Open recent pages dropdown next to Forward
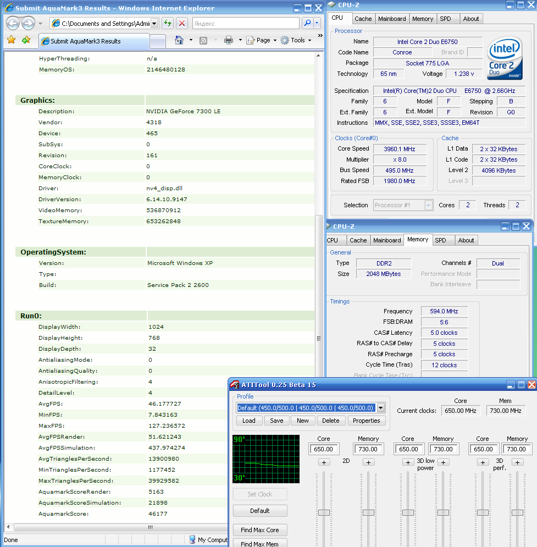The image size is (537, 547). click(41, 24)
